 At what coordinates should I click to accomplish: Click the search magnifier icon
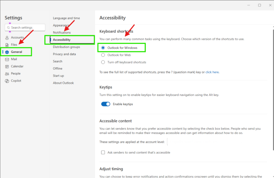click(x=8, y=28)
